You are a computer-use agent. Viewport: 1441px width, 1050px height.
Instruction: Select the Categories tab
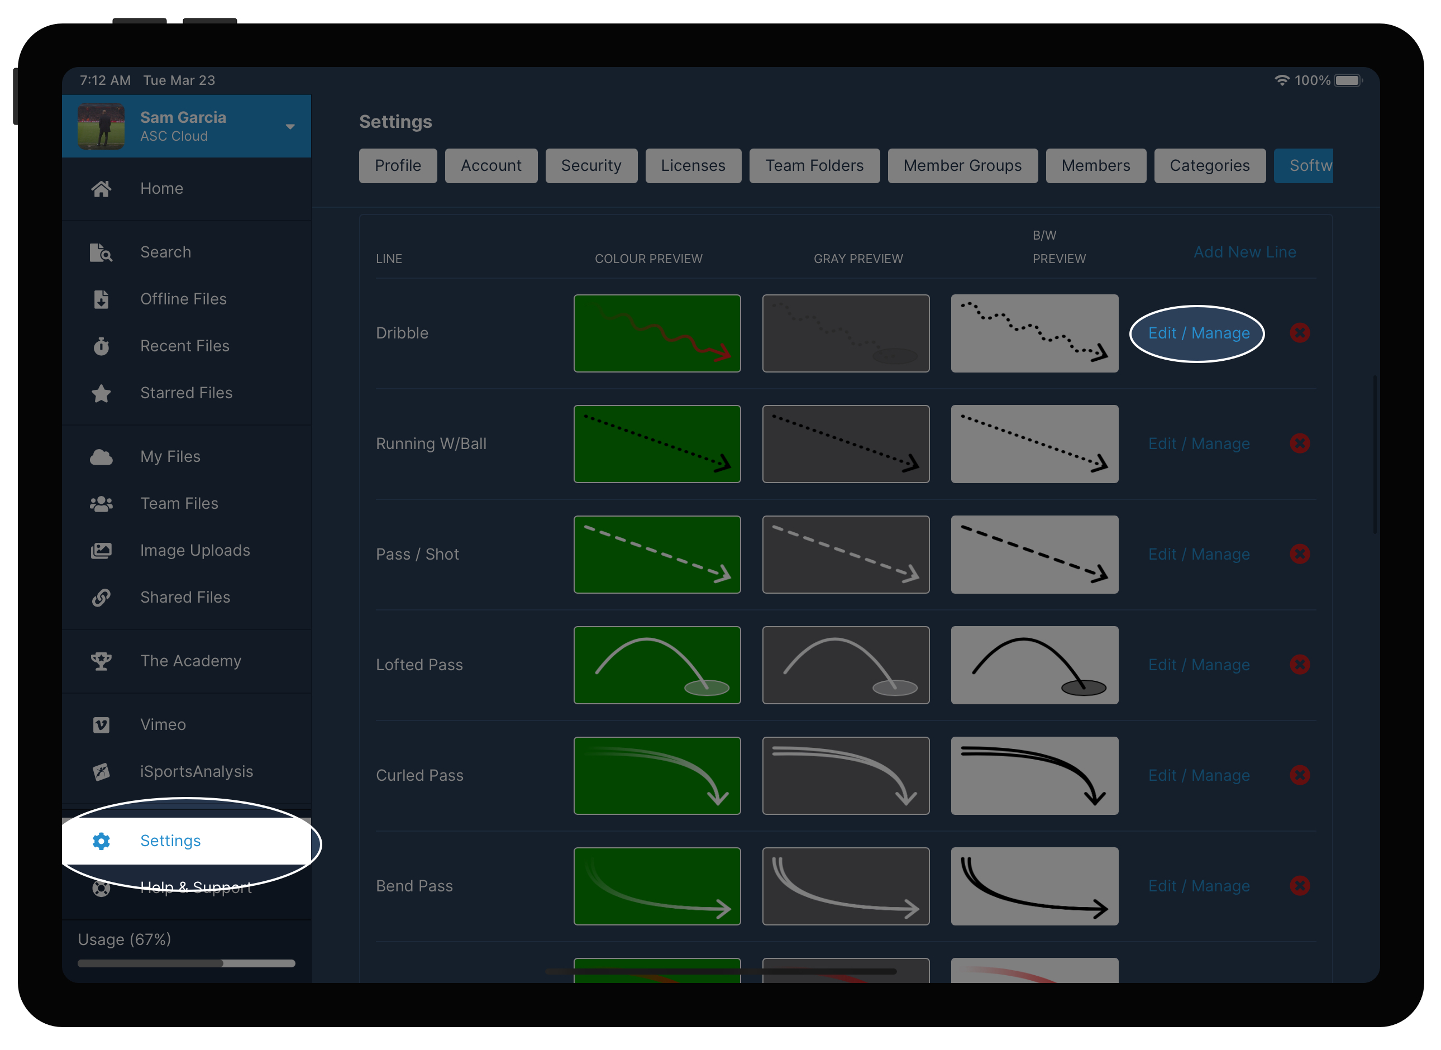pyautogui.click(x=1209, y=166)
